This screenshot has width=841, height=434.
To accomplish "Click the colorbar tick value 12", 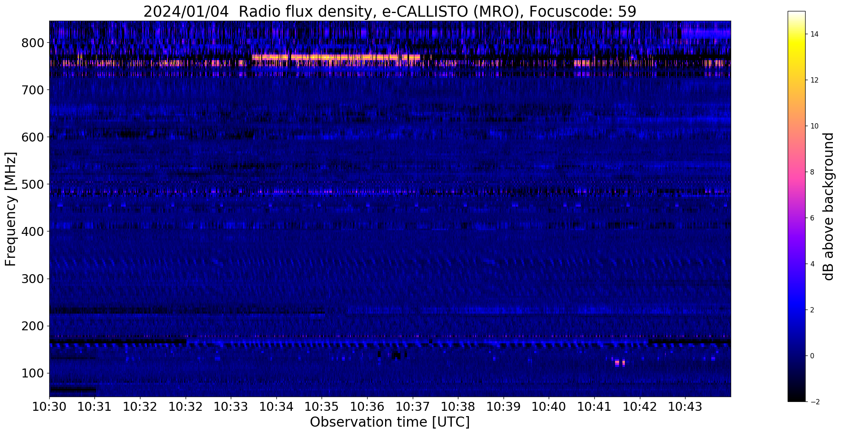I will coord(815,80).
